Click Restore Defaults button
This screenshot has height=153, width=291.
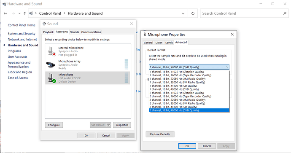pos(160,134)
